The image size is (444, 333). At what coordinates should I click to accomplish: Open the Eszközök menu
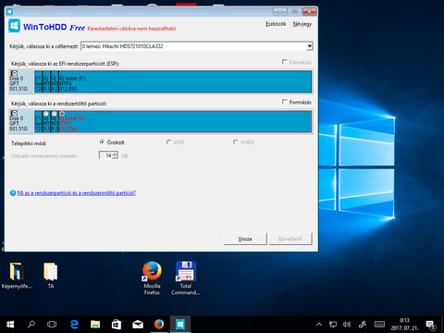click(x=276, y=24)
